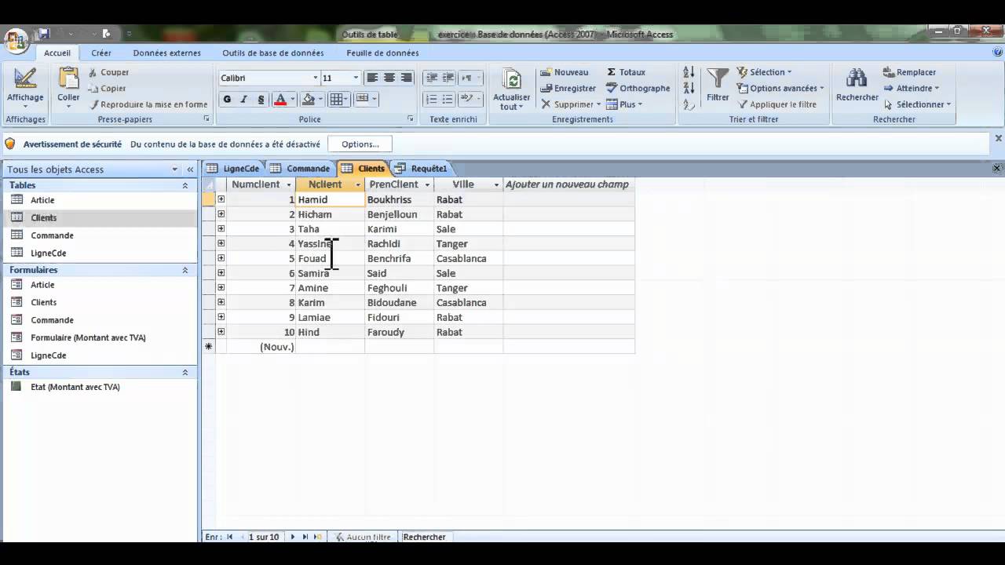Click the numbered list icon
The height and width of the screenshot is (565, 1005).
tap(431, 100)
